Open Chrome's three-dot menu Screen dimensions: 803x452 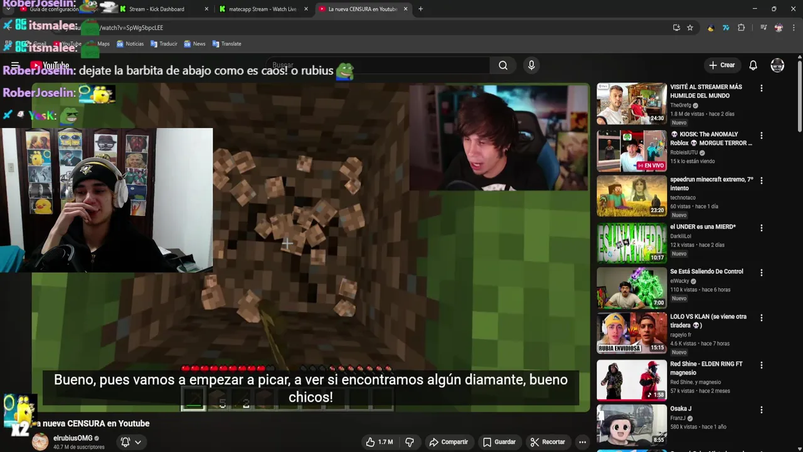click(794, 28)
